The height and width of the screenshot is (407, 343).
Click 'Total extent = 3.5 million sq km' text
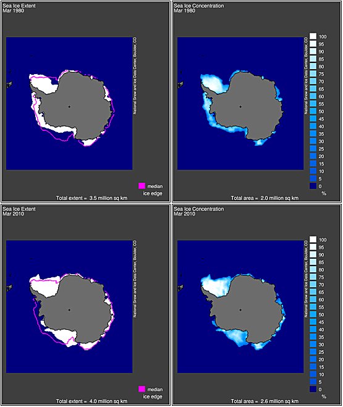(x=92, y=198)
